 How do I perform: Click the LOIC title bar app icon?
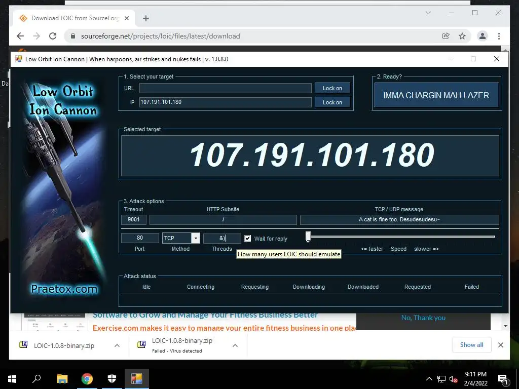click(19, 59)
